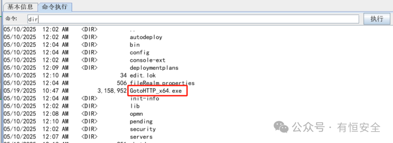Viewport: 393px width, 143px height.
Task: Select the bin directory entry
Action: pos(135,45)
